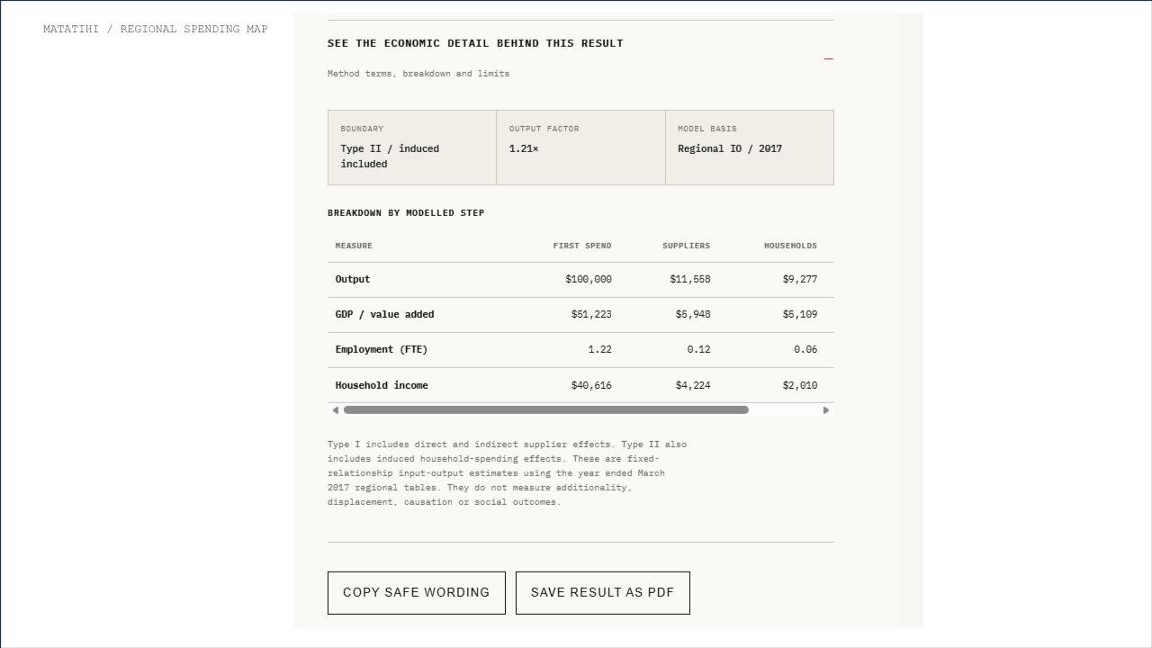The width and height of the screenshot is (1152, 648).
Task: Click the $40,616 household income value
Action: pos(591,385)
